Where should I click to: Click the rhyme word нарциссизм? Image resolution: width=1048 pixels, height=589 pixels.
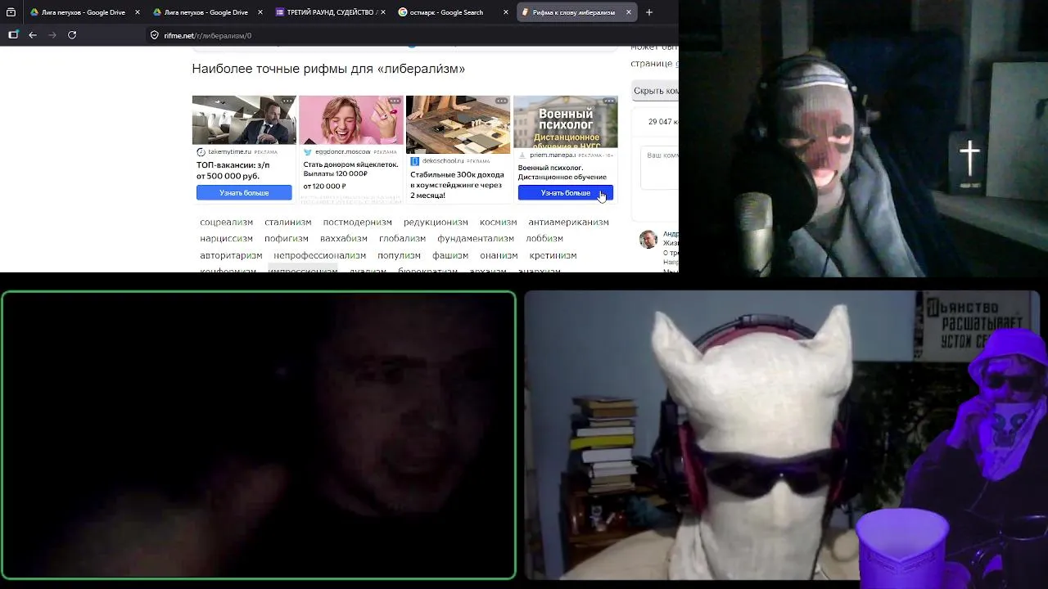226,239
